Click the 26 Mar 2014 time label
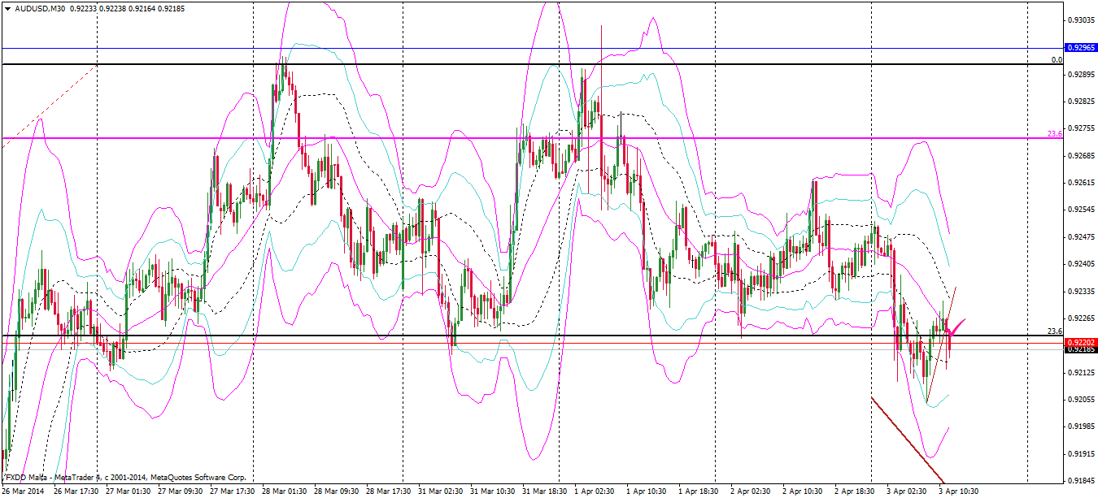 tap(24, 492)
